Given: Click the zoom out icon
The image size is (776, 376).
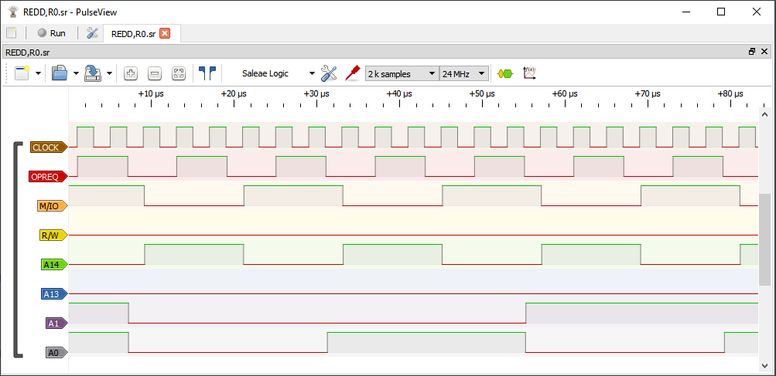Looking at the screenshot, I should [x=155, y=73].
